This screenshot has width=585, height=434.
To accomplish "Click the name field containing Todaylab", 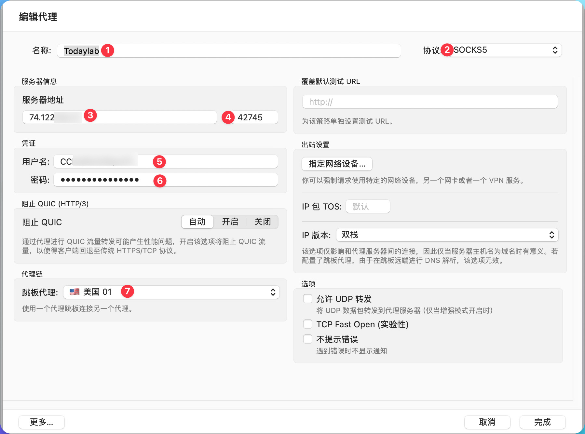I will coord(228,51).
